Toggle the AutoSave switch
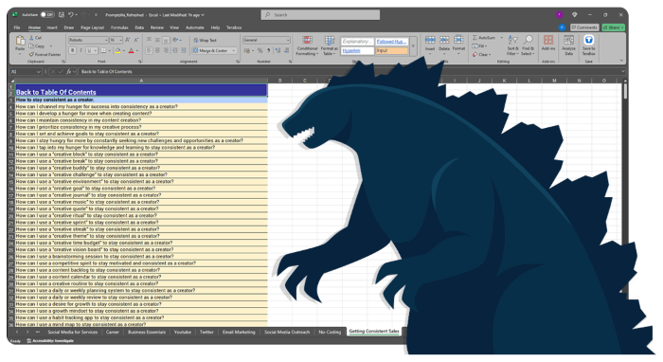 tap(47, 15)
